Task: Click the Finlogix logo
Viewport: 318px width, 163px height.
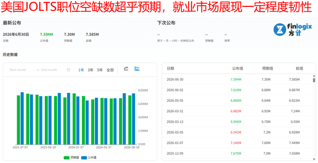Action: click(x=292, y=30)
